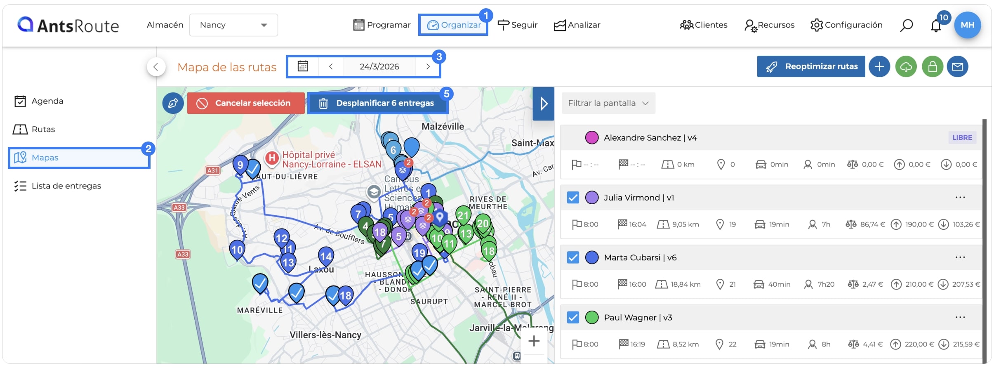Screen dimensions: 994x368
Task: Click Marta Cubarsi | v6 route name
Action: coord(640,257)
